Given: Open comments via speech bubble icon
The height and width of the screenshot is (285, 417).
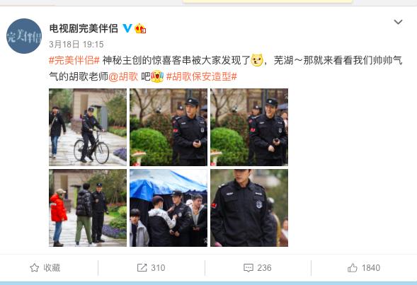Looking at the screenshot, I should point(249,268).
